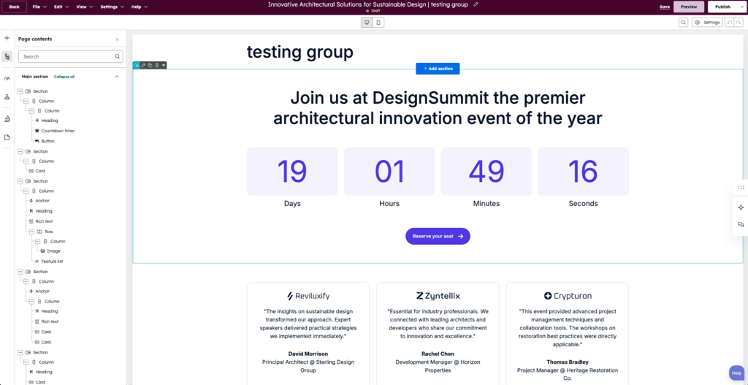The width and height of the screenshot is (748, 385).
Task: Click the 'Thomas Bradley' name text
Action: point(568,362)
